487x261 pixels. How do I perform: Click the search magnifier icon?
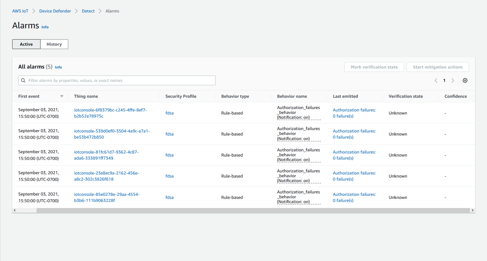pyautogui.click(x=23, y=80)
